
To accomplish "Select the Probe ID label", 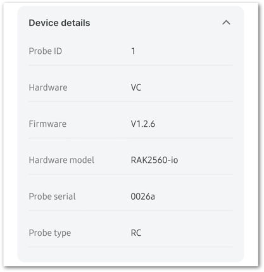I will point(46,51).
